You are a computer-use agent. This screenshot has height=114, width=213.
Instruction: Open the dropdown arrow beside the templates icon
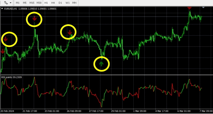[x=10, y=3]
